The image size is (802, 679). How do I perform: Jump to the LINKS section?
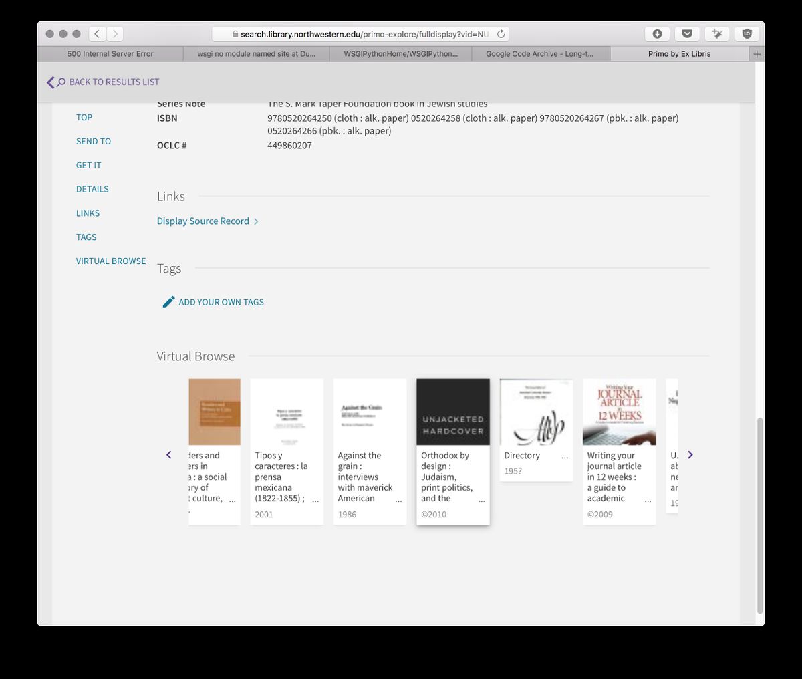click(x=88, y=213)
